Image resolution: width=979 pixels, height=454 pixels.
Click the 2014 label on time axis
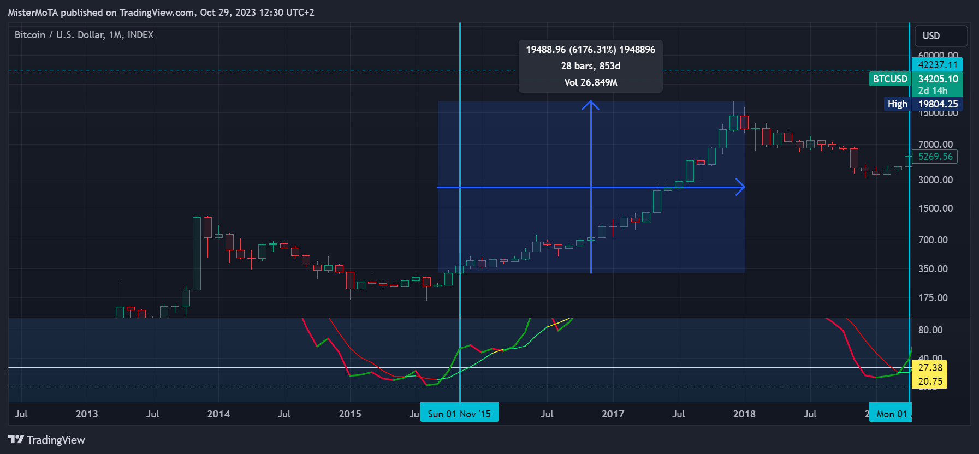click(x=218, y=414)
